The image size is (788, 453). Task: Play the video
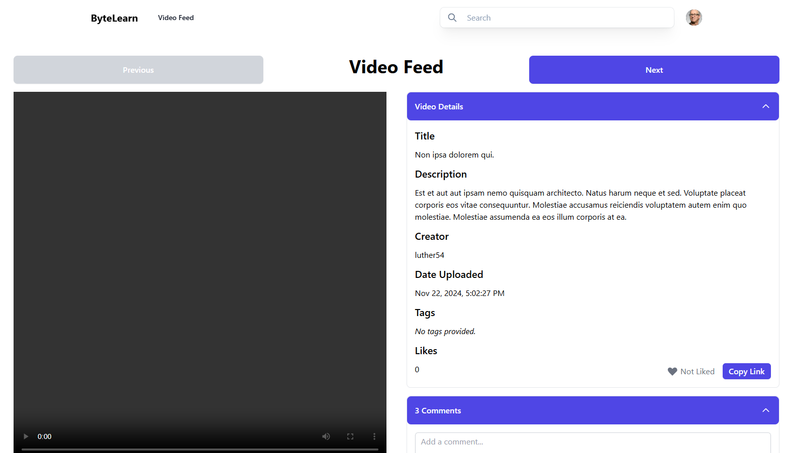point(26,436)
